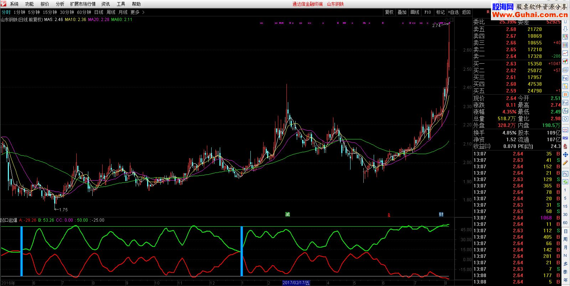Switch to 5-minute period in right sidebar
Image resolution: width=570 pixels, height=286 pixels.
565,198
